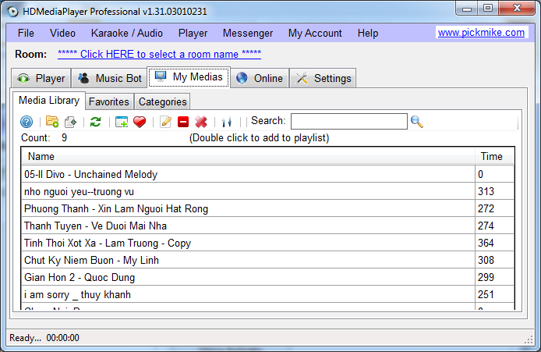Click the time value 299

486,277
